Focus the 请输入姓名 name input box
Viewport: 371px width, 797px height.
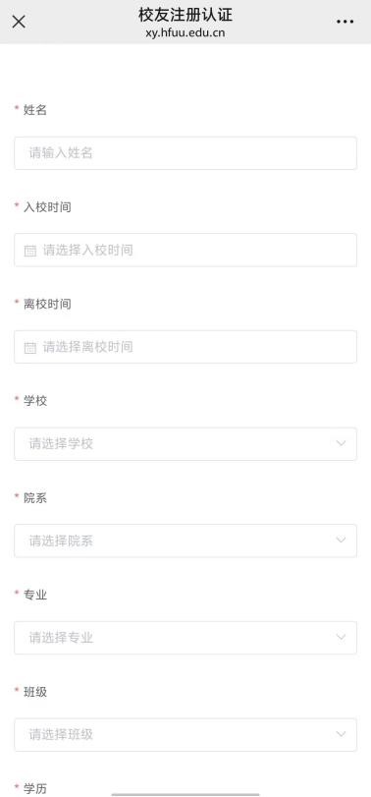(185, 153)
